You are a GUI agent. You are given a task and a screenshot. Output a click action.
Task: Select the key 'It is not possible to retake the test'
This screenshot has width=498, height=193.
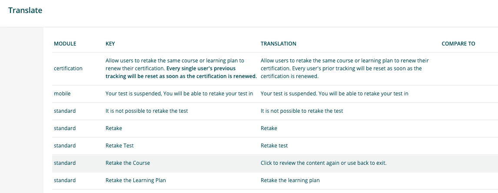(x=146, y=111)
